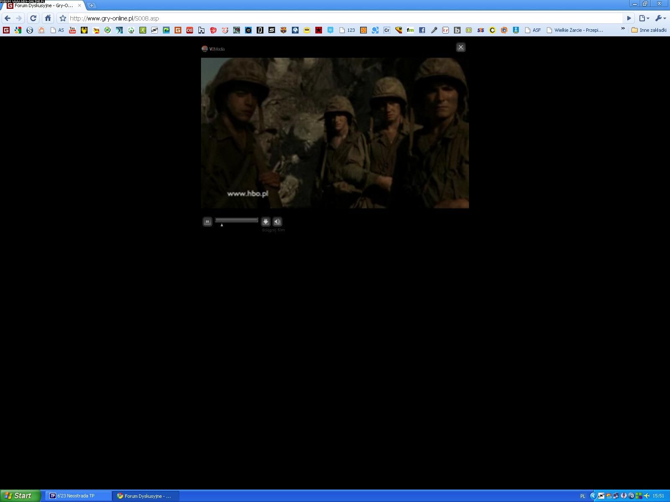
Task: Open the orange G bookmark icon
Action: (178, 30)
